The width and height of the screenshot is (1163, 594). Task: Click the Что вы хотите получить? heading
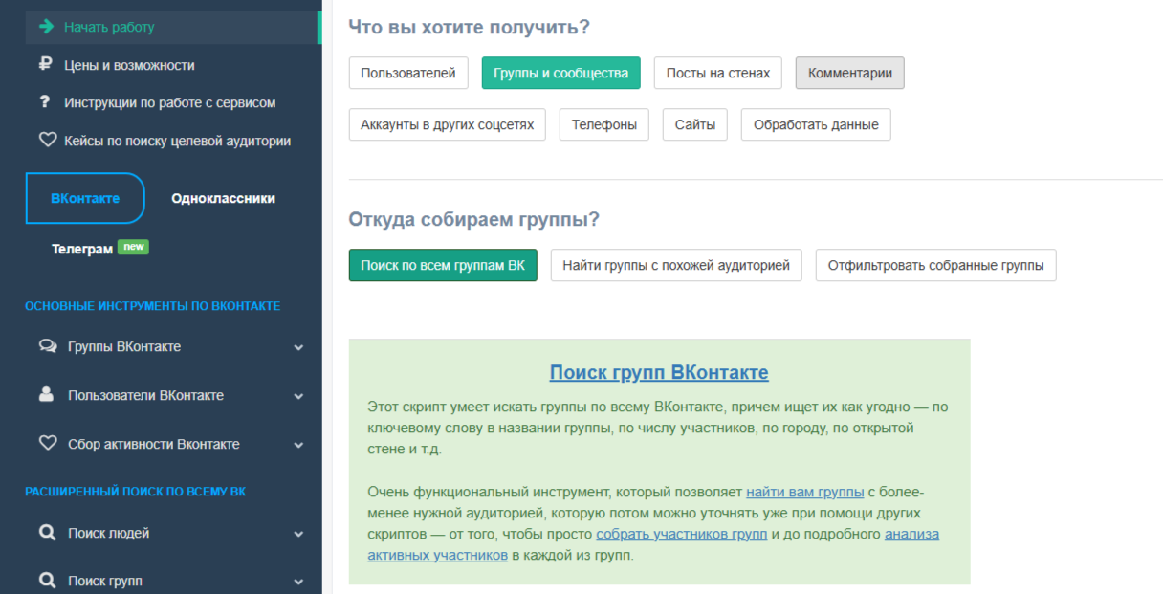470,27
